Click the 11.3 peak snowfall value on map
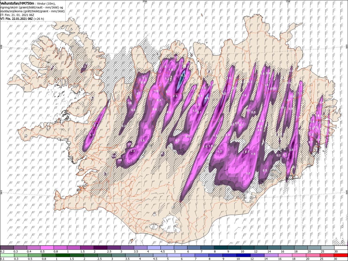The height and width of the screenshot is (261, 348). 183,76
